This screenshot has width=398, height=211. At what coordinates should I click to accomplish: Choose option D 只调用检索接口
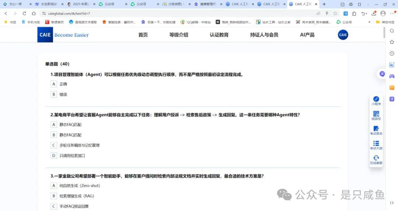click(x=68, y=156)
